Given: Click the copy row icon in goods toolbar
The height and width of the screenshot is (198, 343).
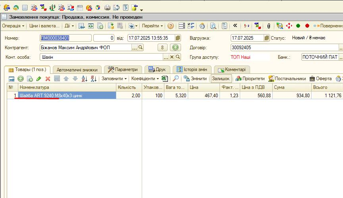Looking at the screenshot, I should (x=30, y=79).
